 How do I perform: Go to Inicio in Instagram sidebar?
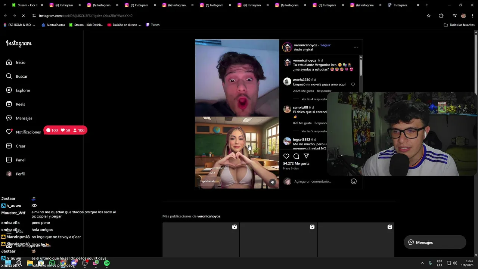point(16,62)
